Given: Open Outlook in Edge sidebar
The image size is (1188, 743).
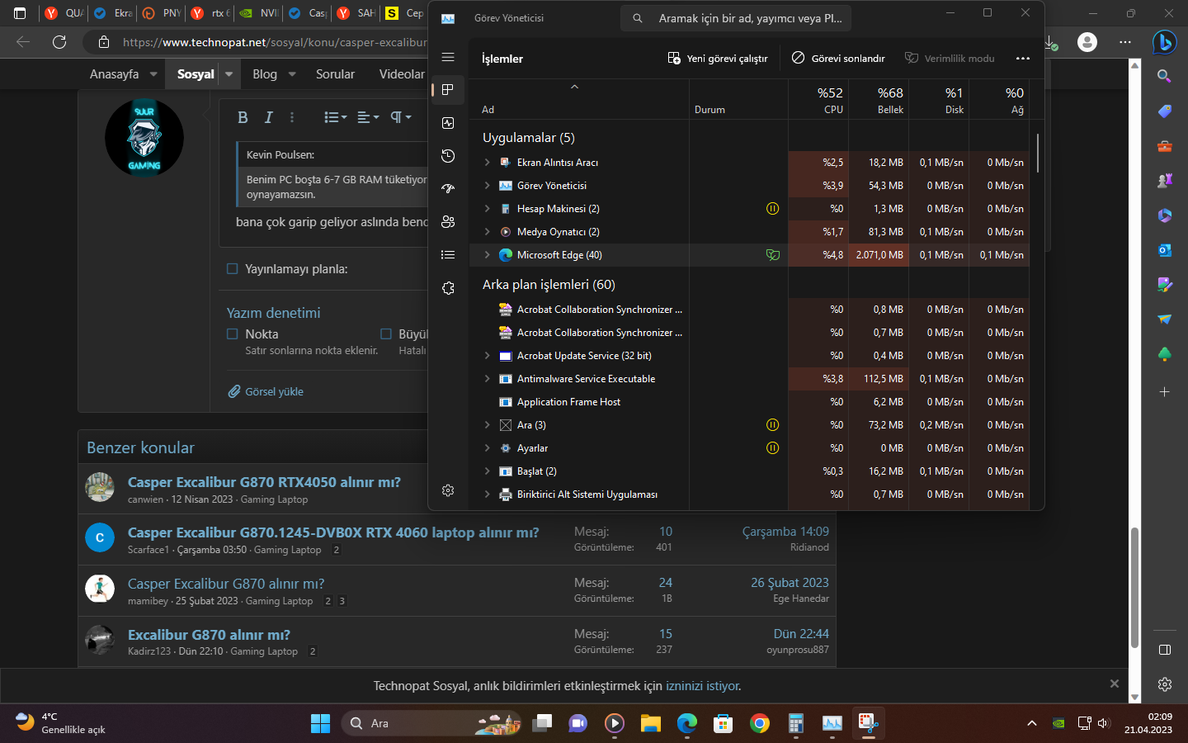Looking at the screenshot, I should (x=1164, y=250).
